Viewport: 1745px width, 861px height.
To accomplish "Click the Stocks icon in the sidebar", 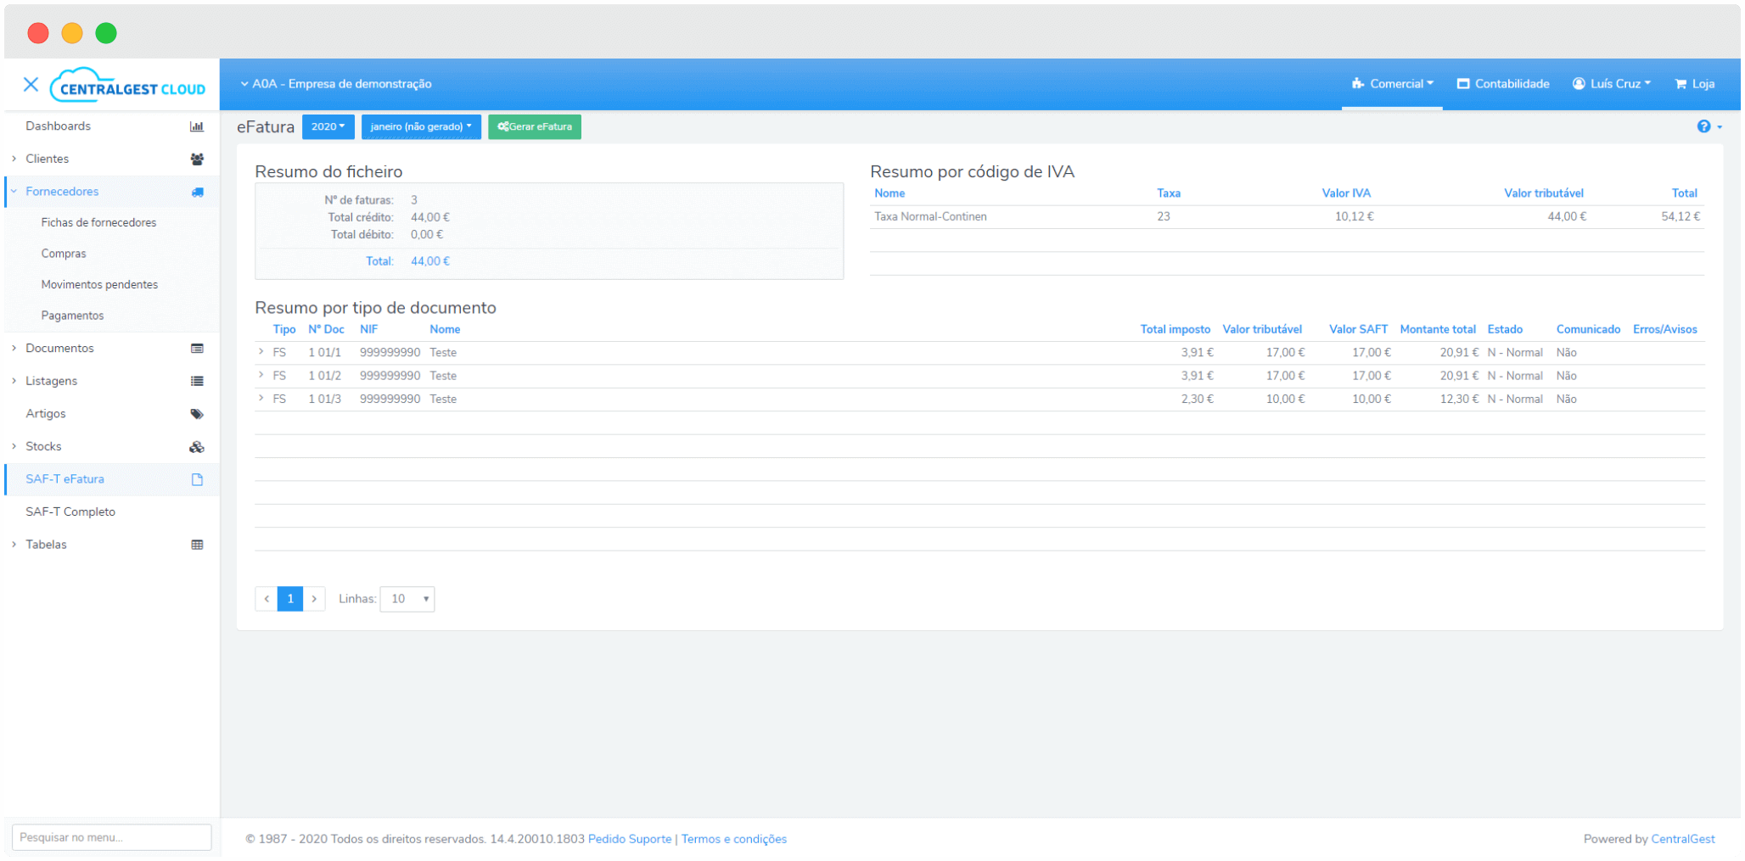I will point(198,446).
